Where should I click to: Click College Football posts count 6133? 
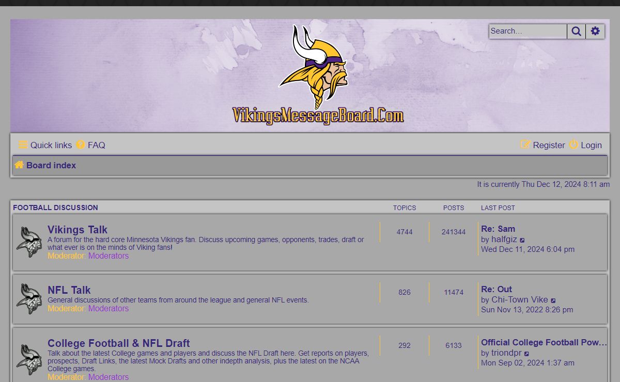[454, 346]
